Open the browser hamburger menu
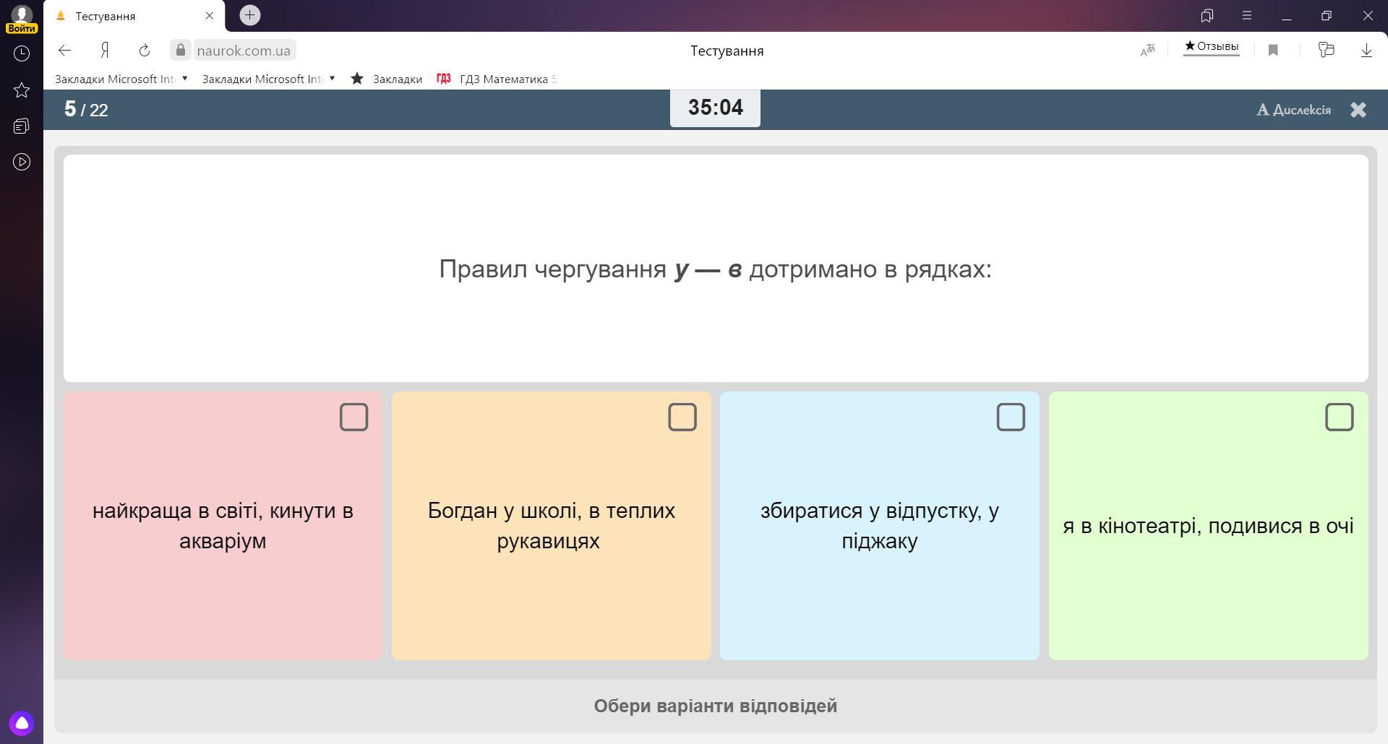The height and width of the screenshot is (744, 1388). (1246, 15)
